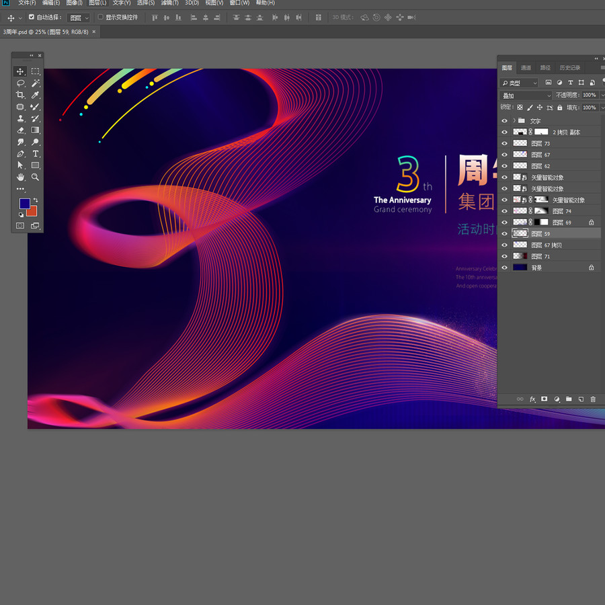The width and height of the screenshot is (605, 605).
Task: Swap foreground and background colors
Action: click(36, 200)
